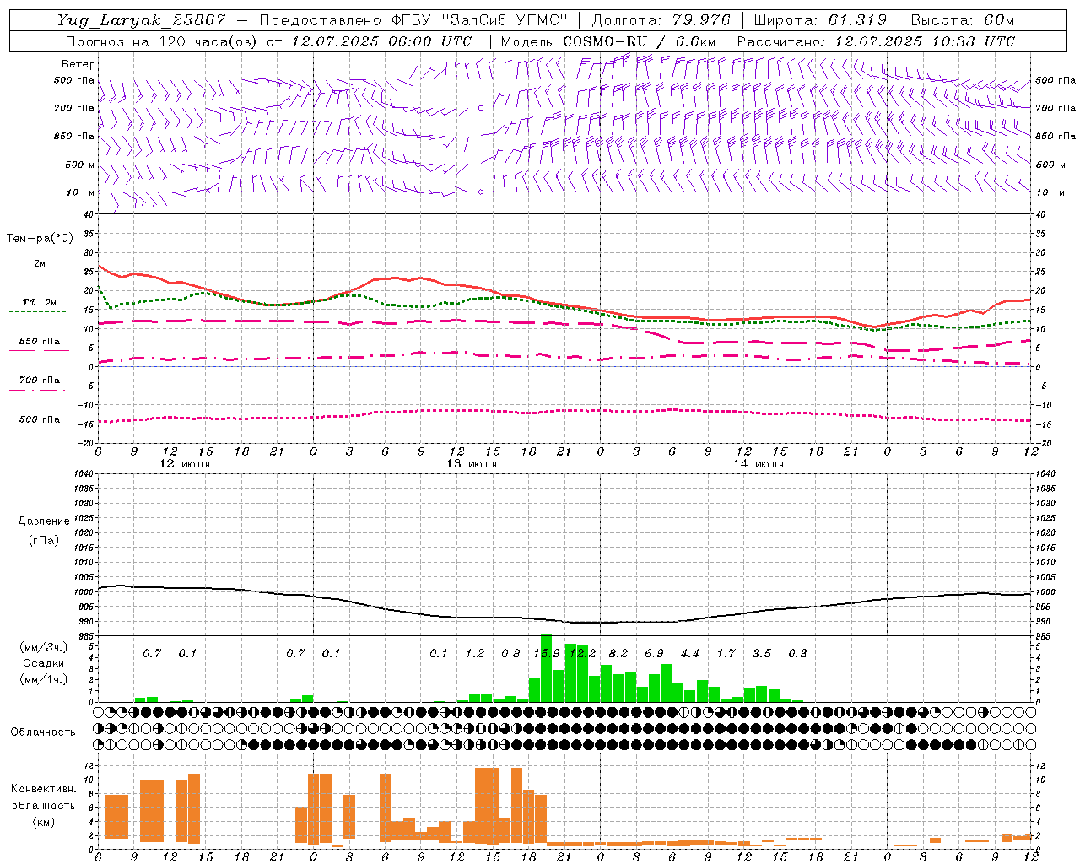Click the 0.3 precipitation value

[797, 653]
